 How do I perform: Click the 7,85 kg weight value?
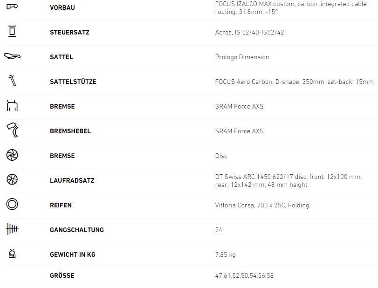(226, 254)
